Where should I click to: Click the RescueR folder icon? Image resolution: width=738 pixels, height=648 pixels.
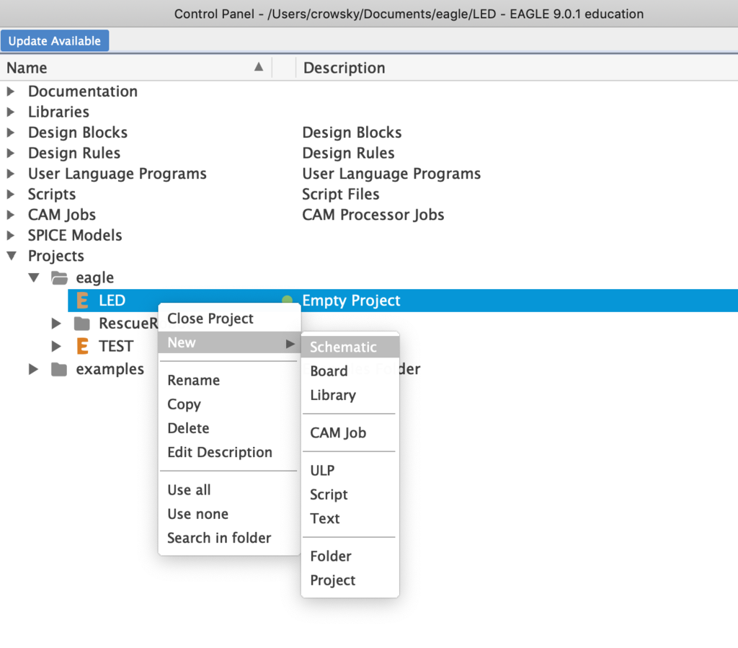click(x=82, y=324)
